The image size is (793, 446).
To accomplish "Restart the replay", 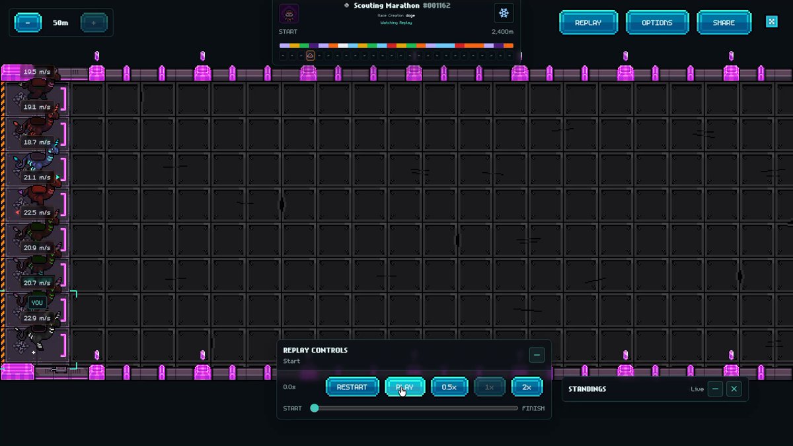I will (x=352, y=387).
